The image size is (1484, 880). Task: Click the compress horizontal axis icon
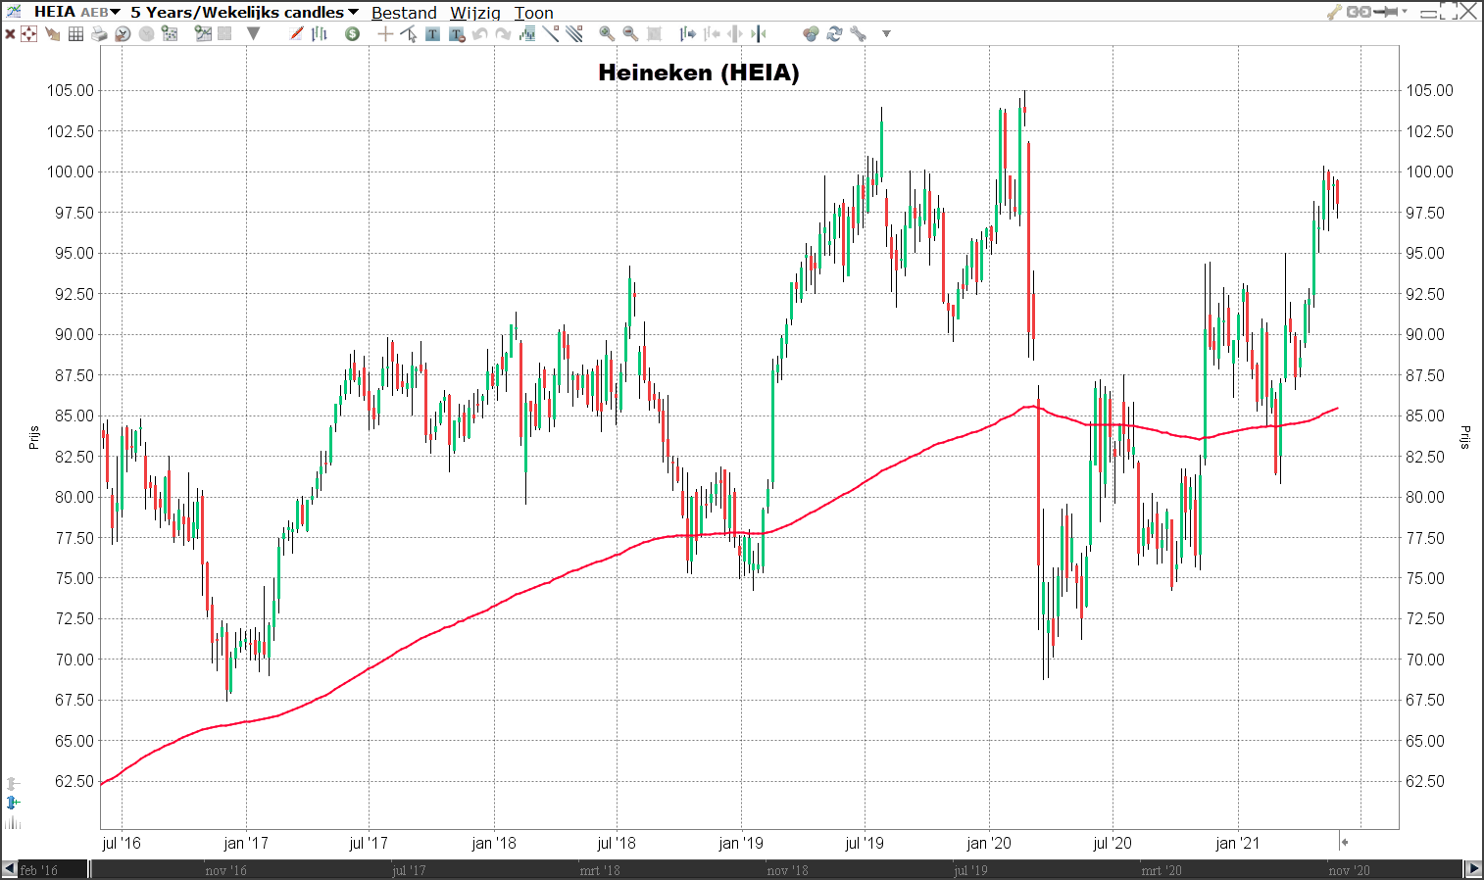735,34
